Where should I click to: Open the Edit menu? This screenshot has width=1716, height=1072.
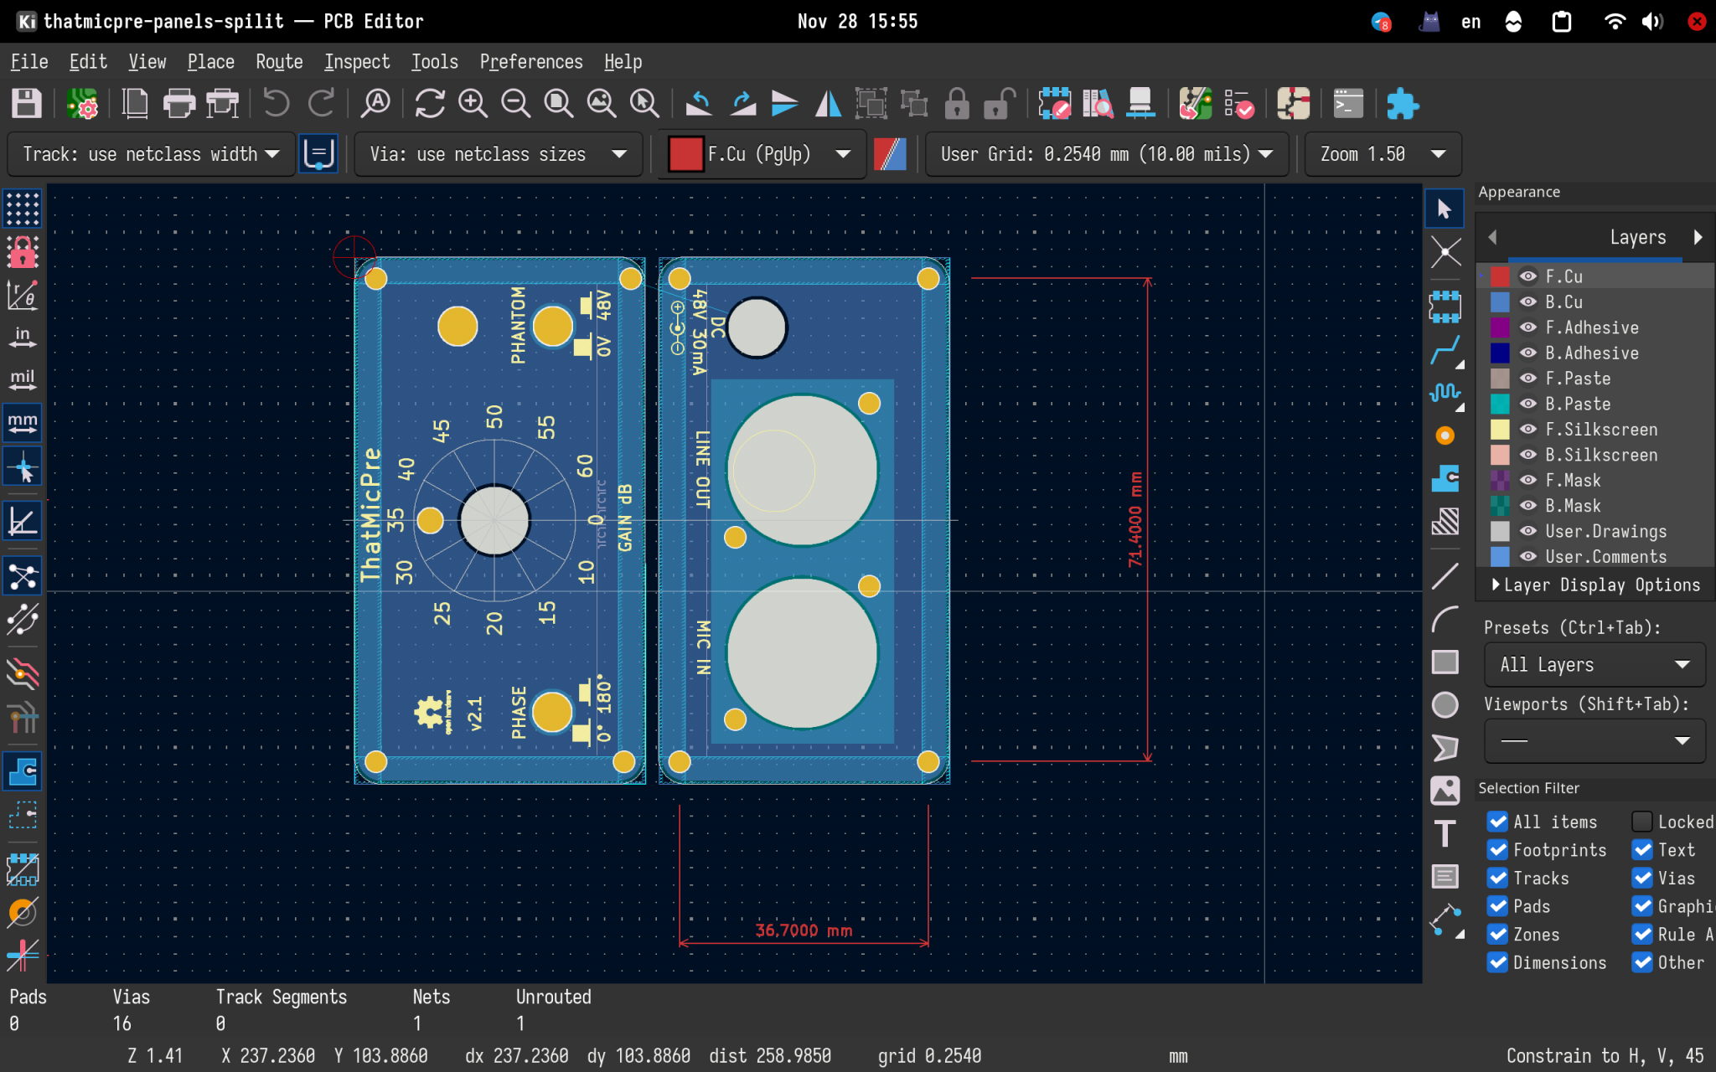[88, 62]
